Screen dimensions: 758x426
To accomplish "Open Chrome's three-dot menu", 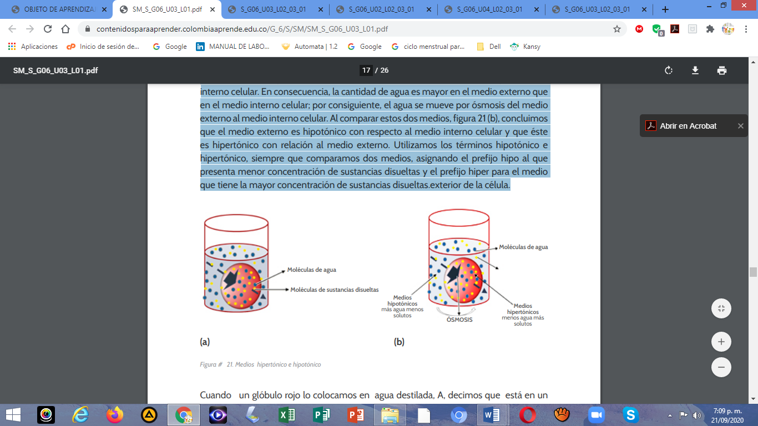I will pos(746,29).
